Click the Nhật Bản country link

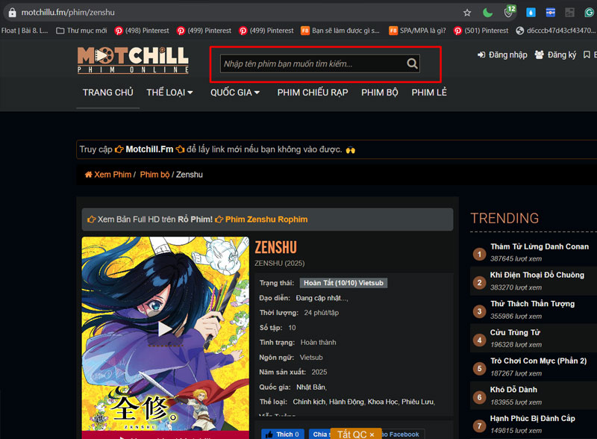click(x=310, y=387)
